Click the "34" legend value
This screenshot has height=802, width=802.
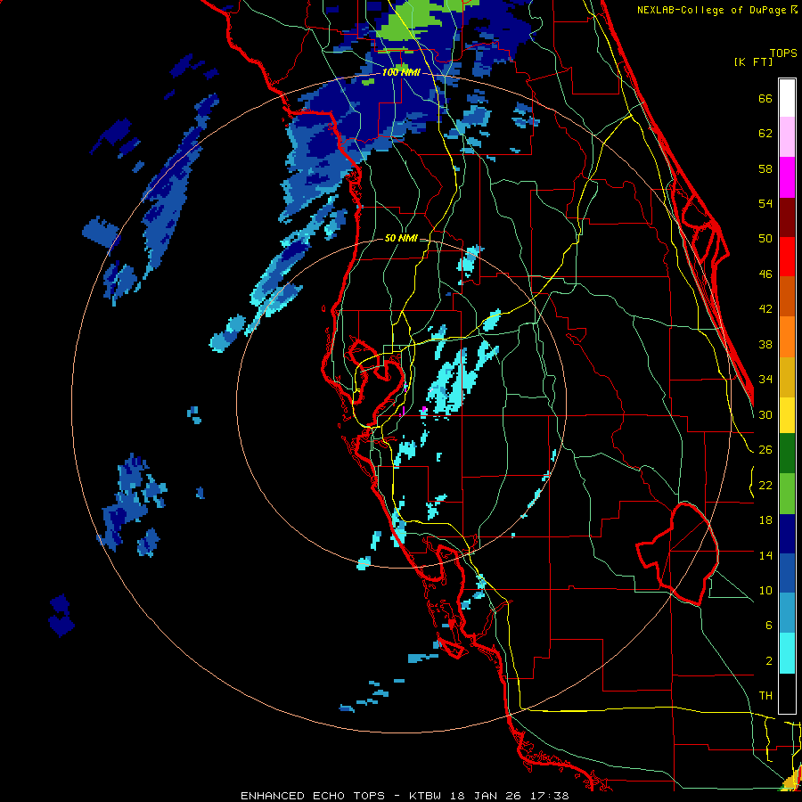tap(765, 380)
